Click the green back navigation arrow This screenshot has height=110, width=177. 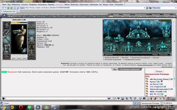(8, 8)
